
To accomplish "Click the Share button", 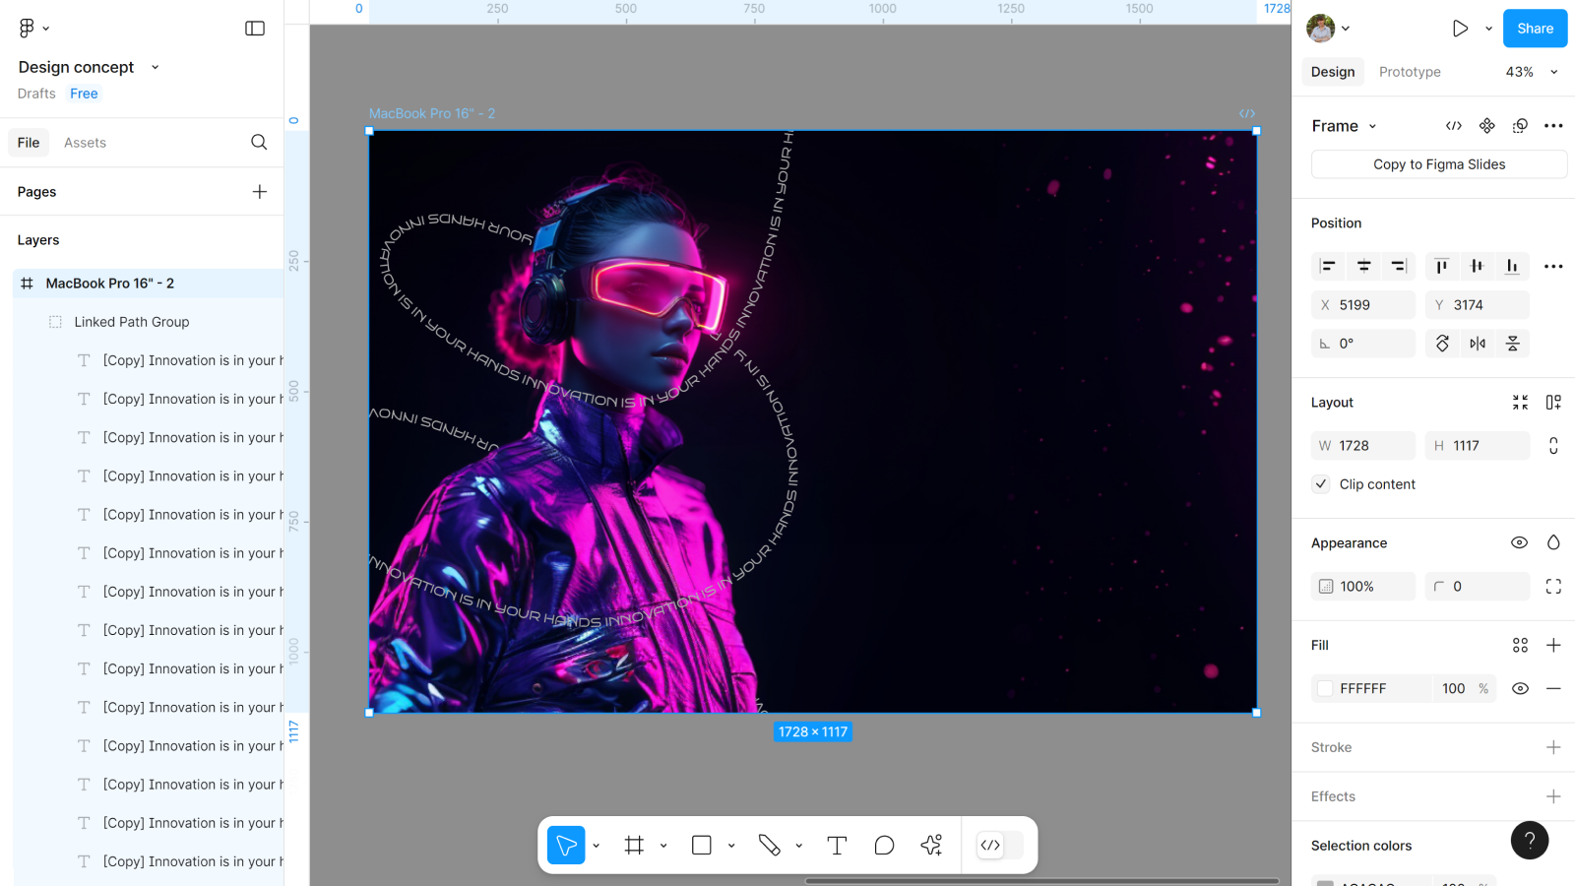I will (x=1535, y=29).
